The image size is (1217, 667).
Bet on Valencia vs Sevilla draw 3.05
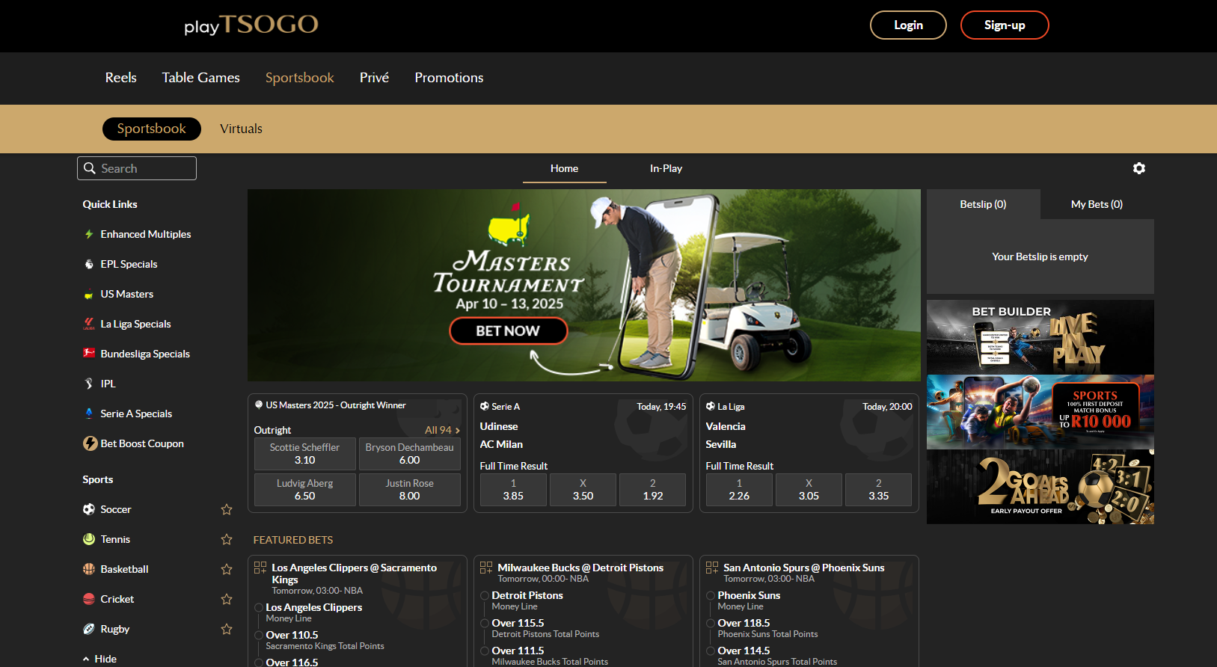(x=809, y=490)
